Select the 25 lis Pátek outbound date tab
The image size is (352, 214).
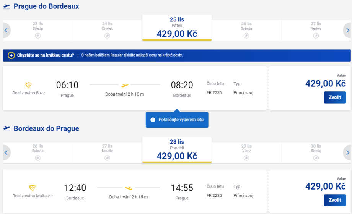click(x=177, y=28)
